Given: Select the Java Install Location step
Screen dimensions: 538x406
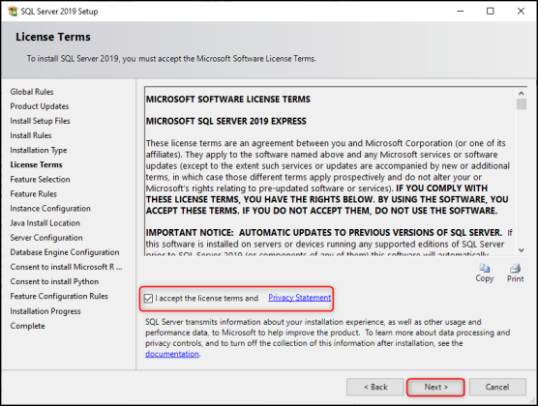Looking at the screenshot, I should pos(45,223).
